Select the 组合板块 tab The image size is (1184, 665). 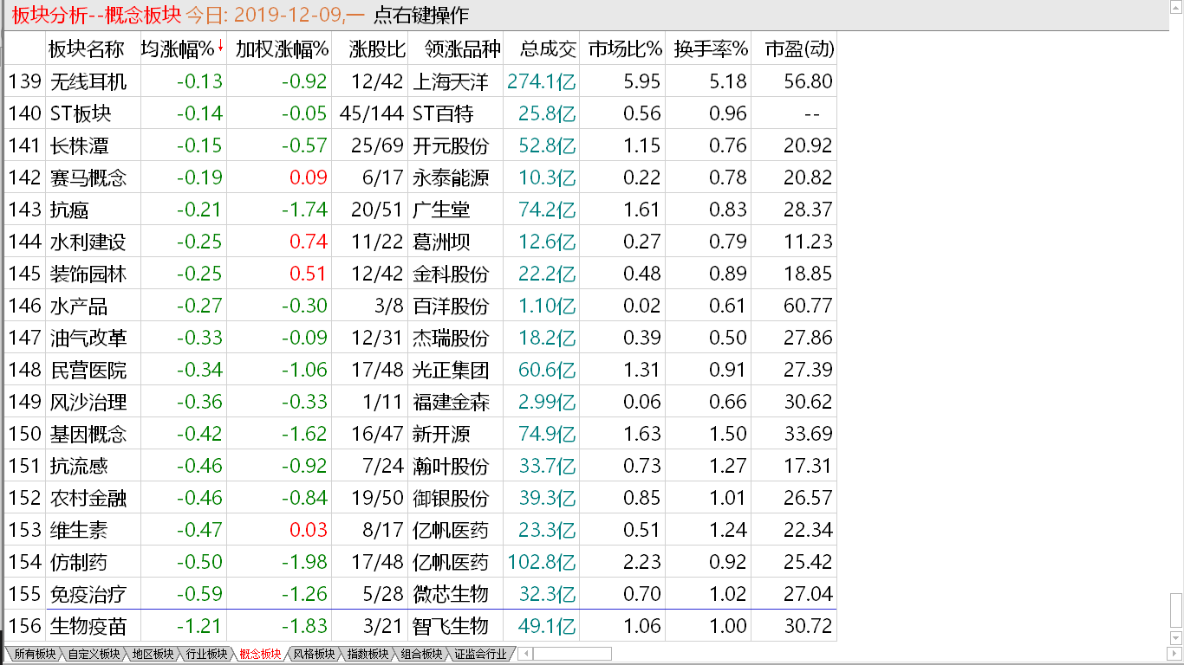click(x=421, y=654)
